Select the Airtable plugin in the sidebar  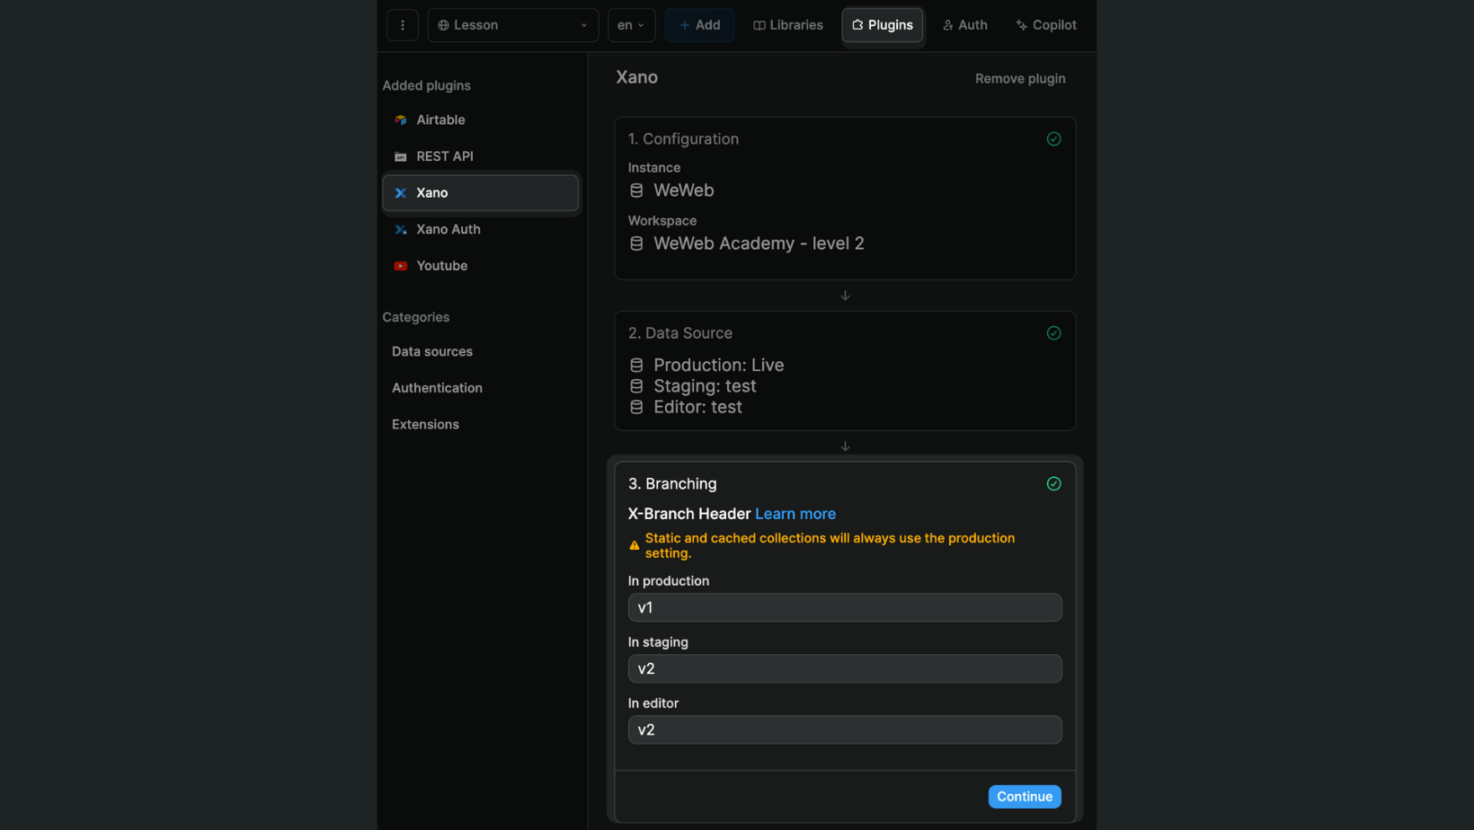[440, 119]
